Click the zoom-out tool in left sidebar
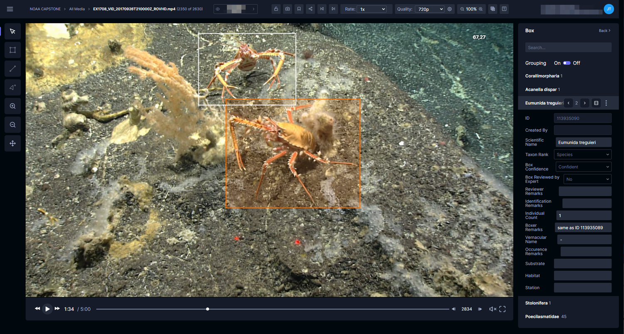 (12, 125)
